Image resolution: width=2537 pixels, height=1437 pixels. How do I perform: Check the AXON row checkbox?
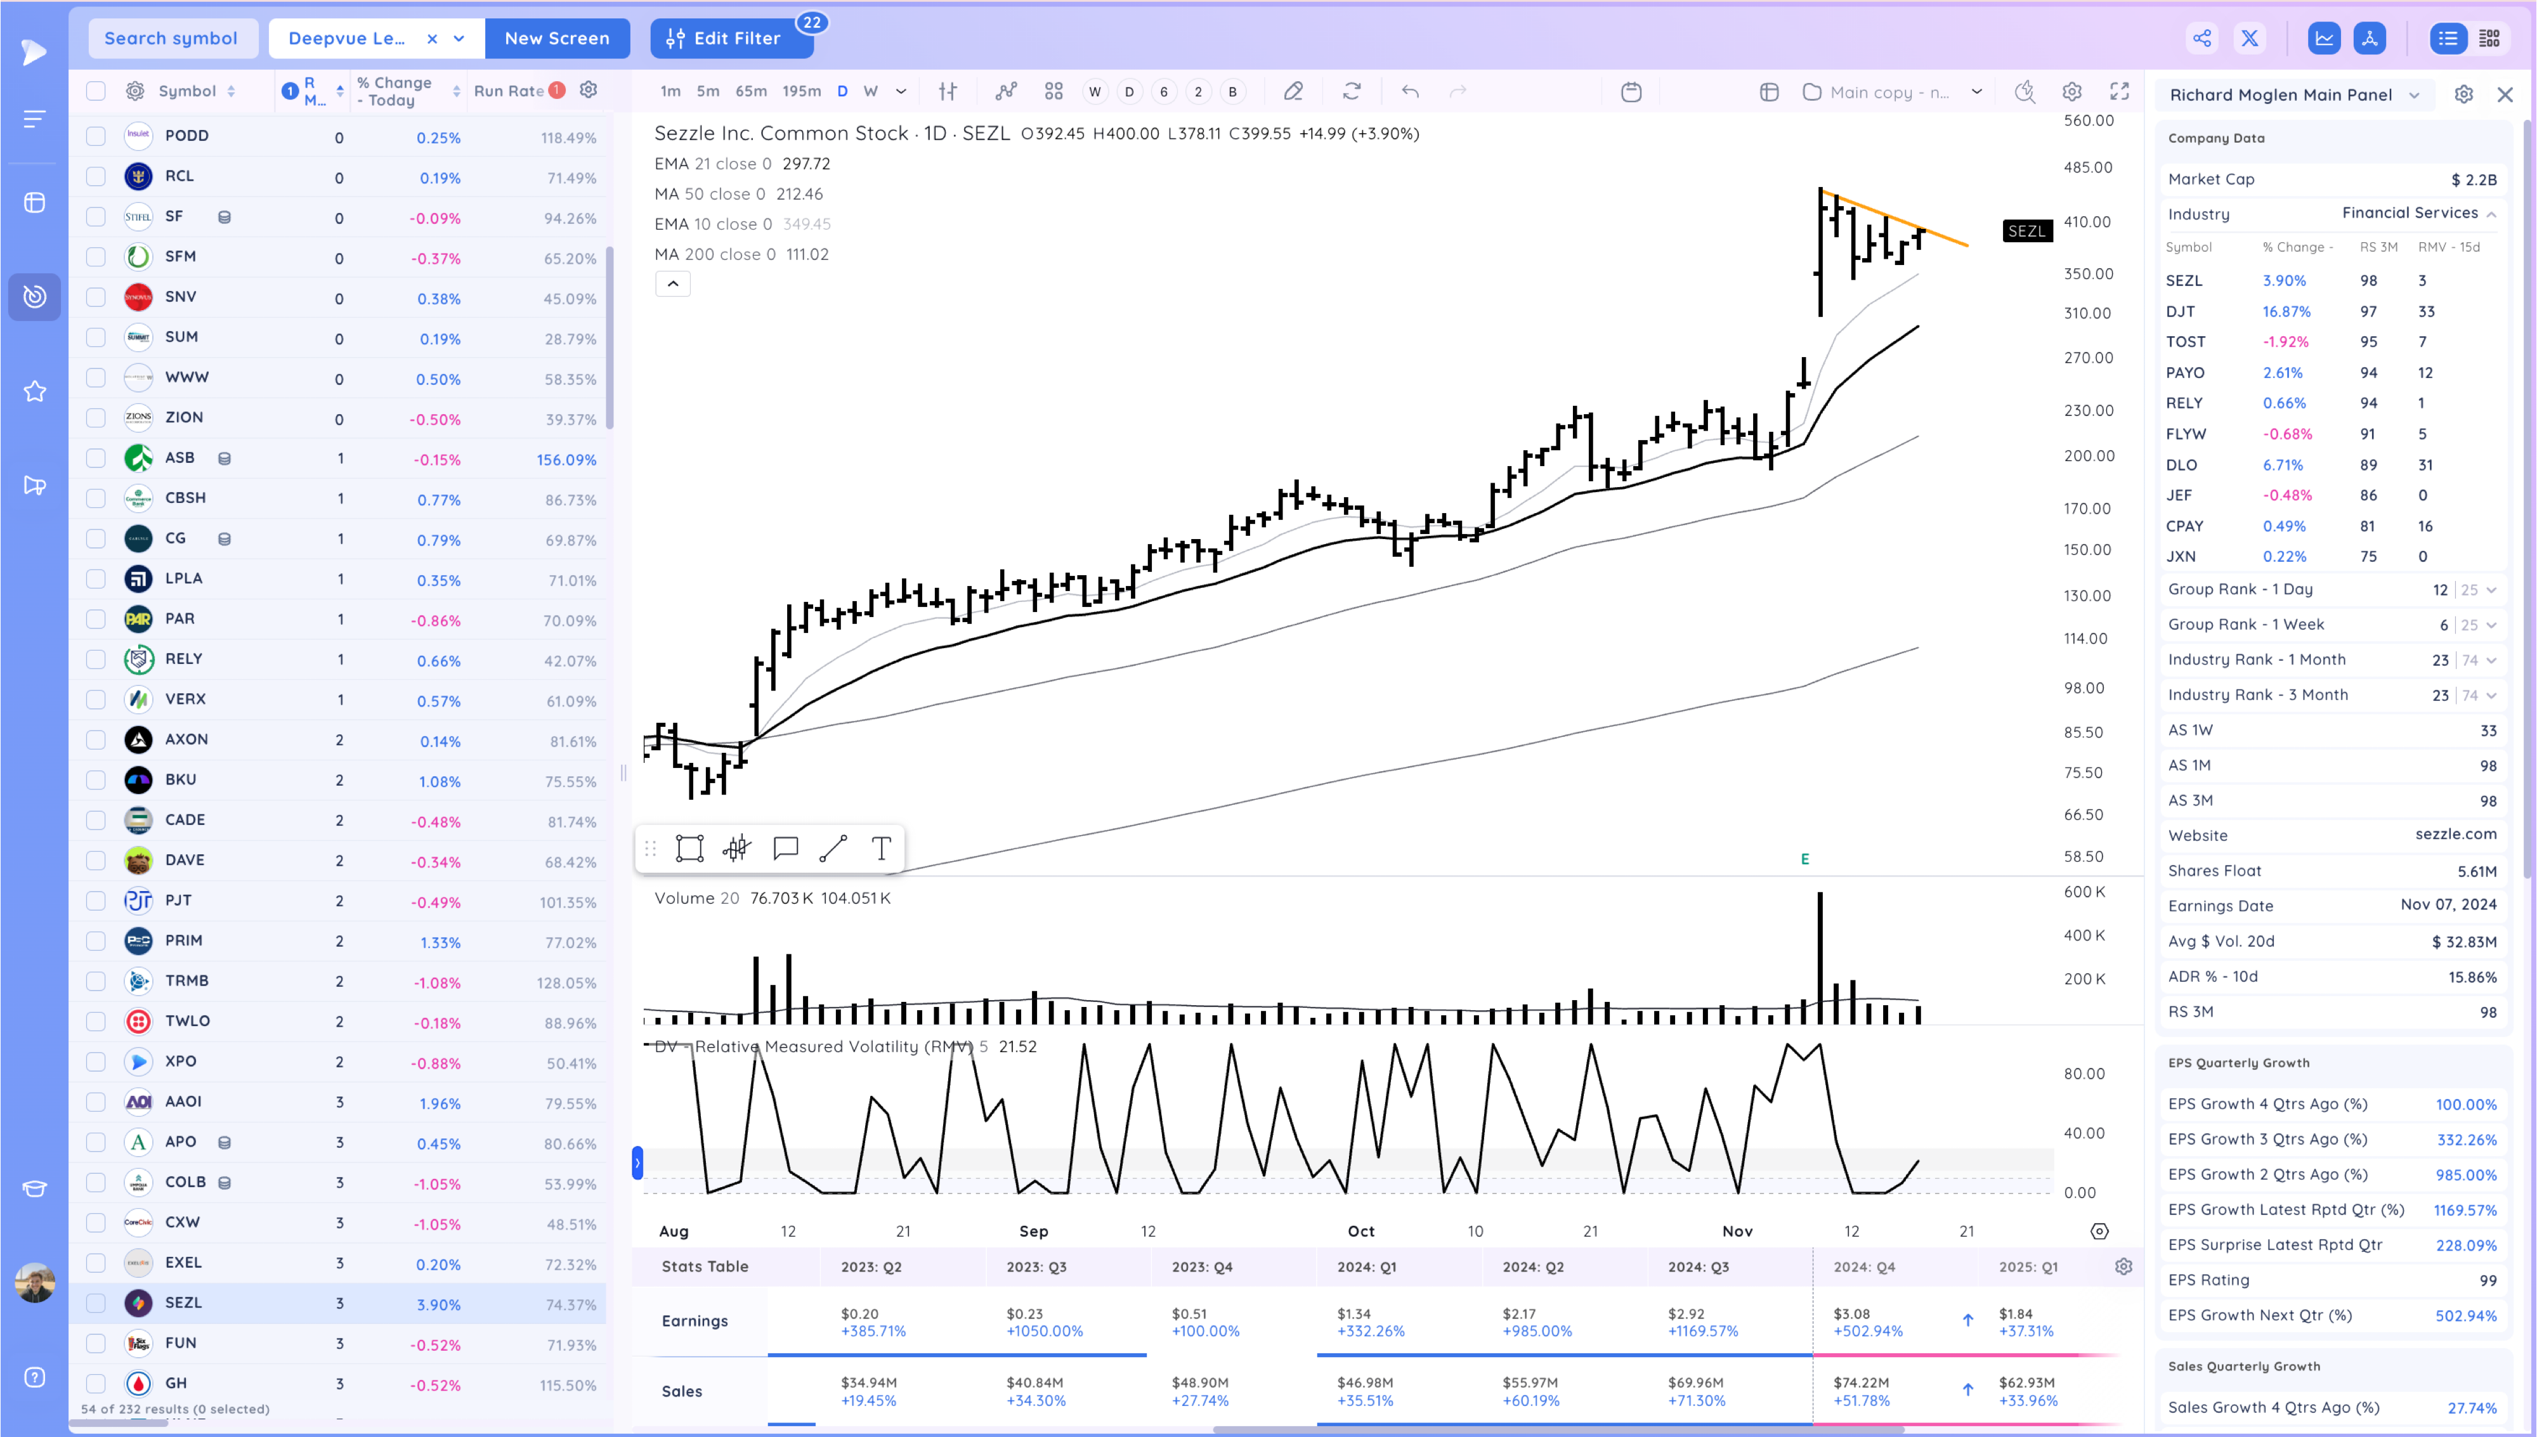coord(96,739)
